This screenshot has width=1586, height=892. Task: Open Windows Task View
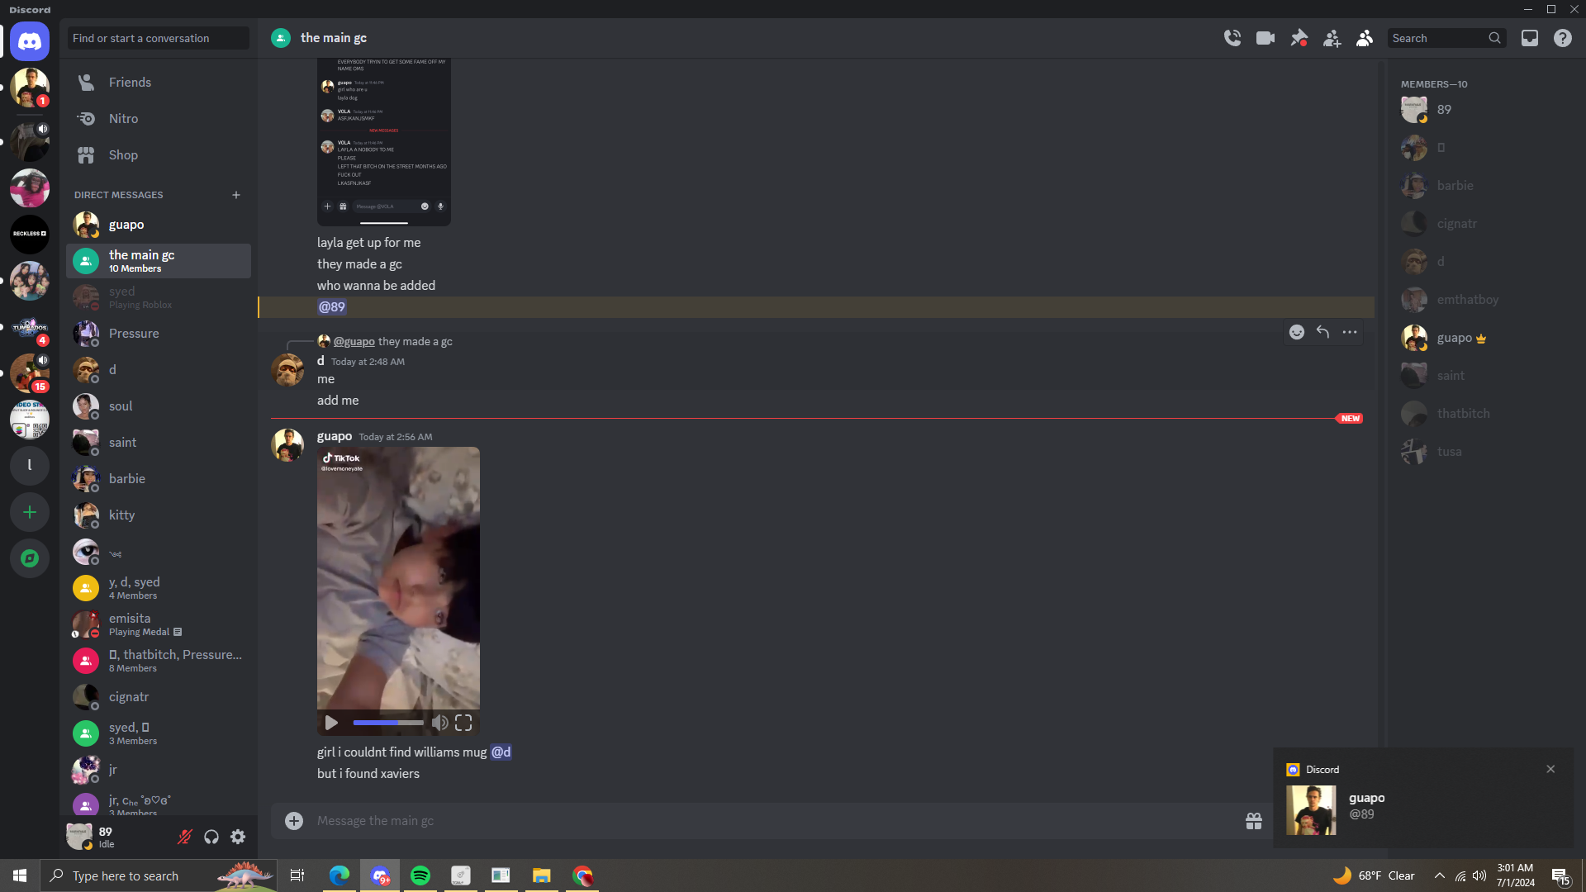pos(297,875)
